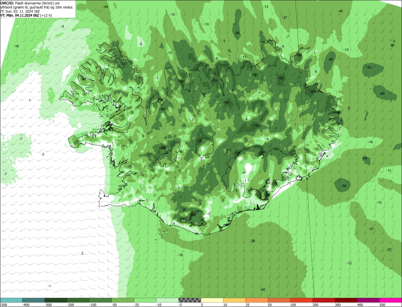Click the map value -60 over the sea
The width and height of the screenshot is (402, 307).
pos(382,94)
